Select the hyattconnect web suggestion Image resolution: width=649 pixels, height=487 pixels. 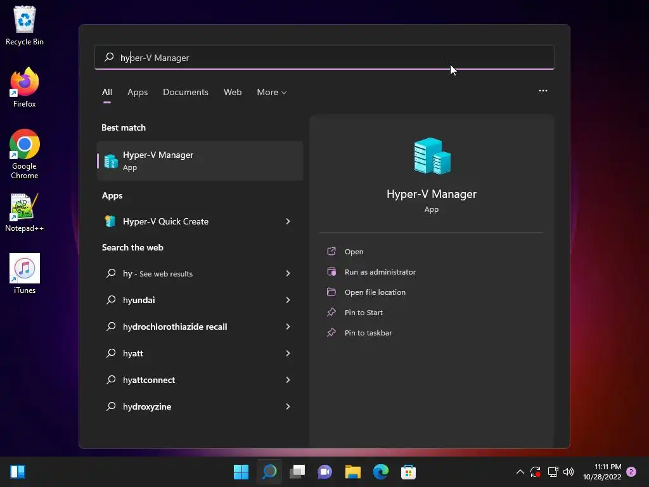pyautogui.click(x=200, y=380)
